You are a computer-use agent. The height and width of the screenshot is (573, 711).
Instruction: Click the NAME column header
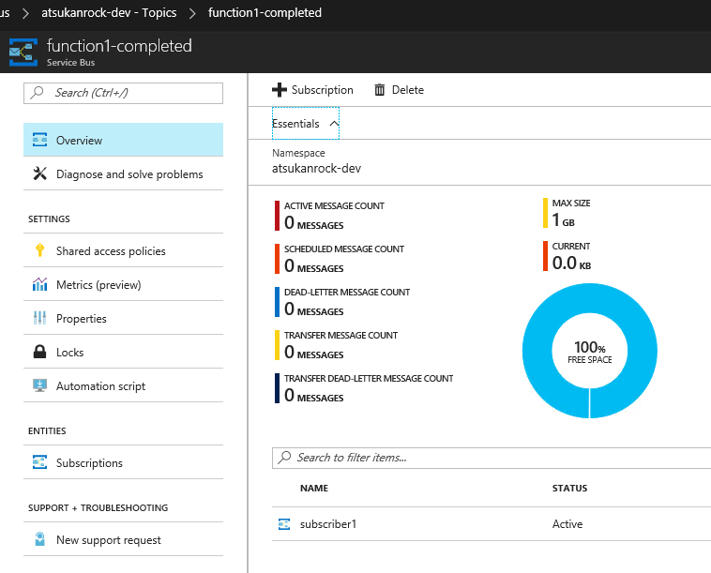click(314, 489)
